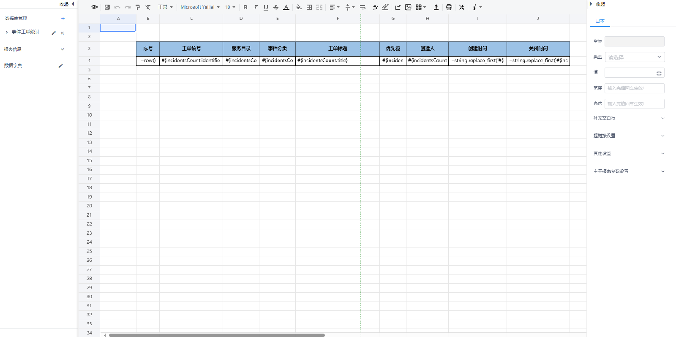Open vertical alignment dropdown

pos(350,7)
